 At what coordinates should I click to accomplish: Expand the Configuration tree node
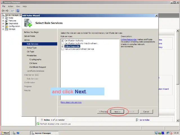(3, 26)
